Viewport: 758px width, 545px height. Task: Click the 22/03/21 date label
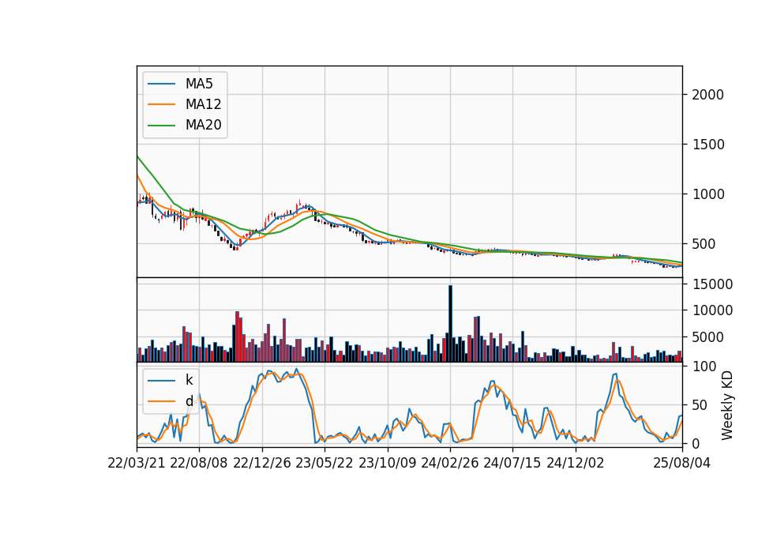click(137, 464)
